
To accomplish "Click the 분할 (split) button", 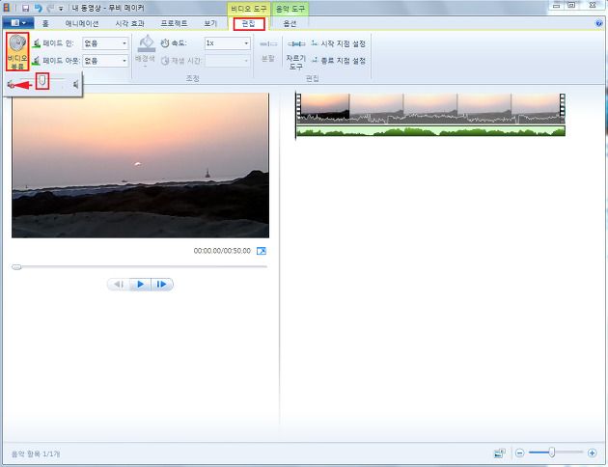I will (268, 50).
